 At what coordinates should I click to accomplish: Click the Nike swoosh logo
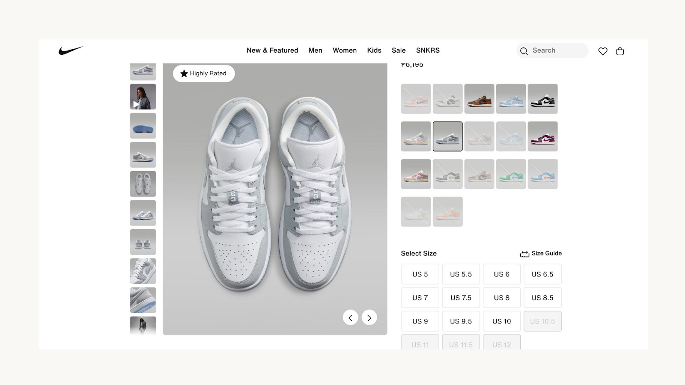(x=71, y=50)
